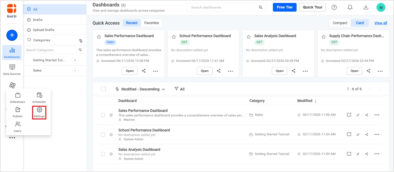
Task: Favorite the Supply Chain Performance card star
Action: (x=324, y=37)
